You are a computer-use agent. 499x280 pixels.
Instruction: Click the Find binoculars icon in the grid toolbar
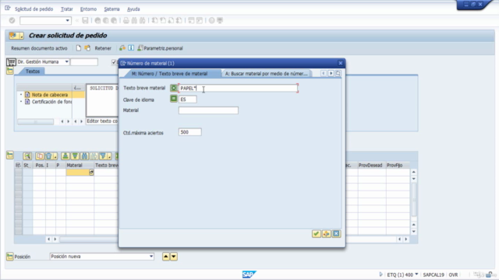84,156
